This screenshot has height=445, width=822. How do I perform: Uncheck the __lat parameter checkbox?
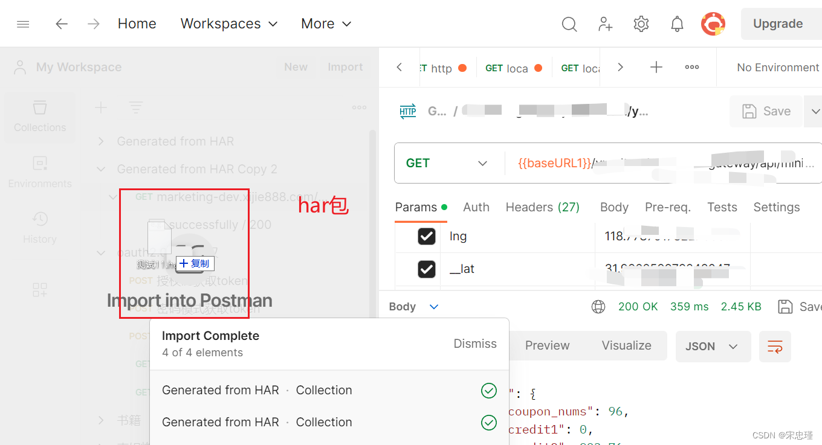coord(427,269)
